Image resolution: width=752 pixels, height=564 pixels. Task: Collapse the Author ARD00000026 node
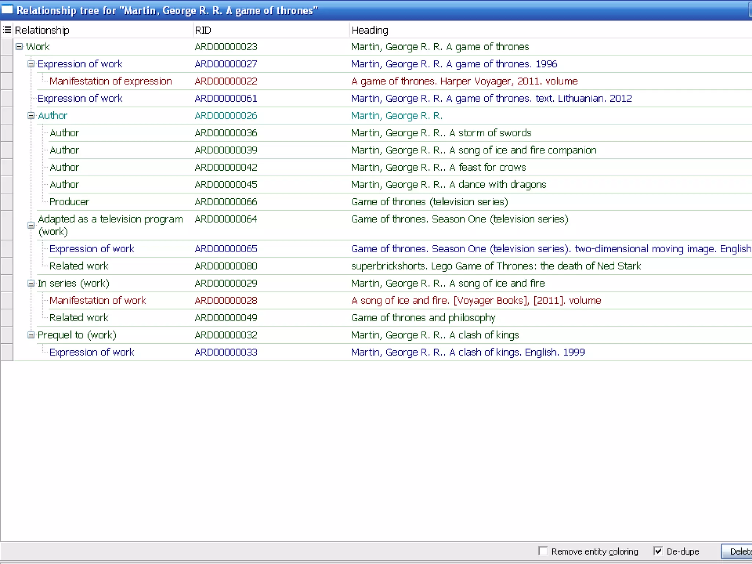(x=31, y=116)
